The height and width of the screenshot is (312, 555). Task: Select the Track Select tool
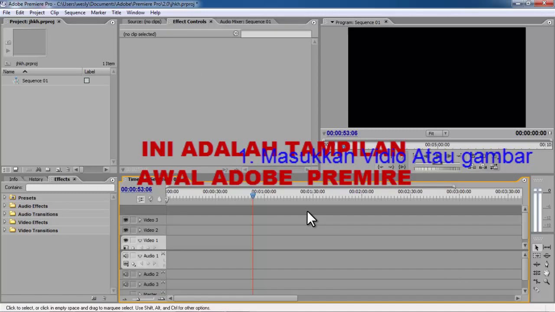click(x=537, y=256)
